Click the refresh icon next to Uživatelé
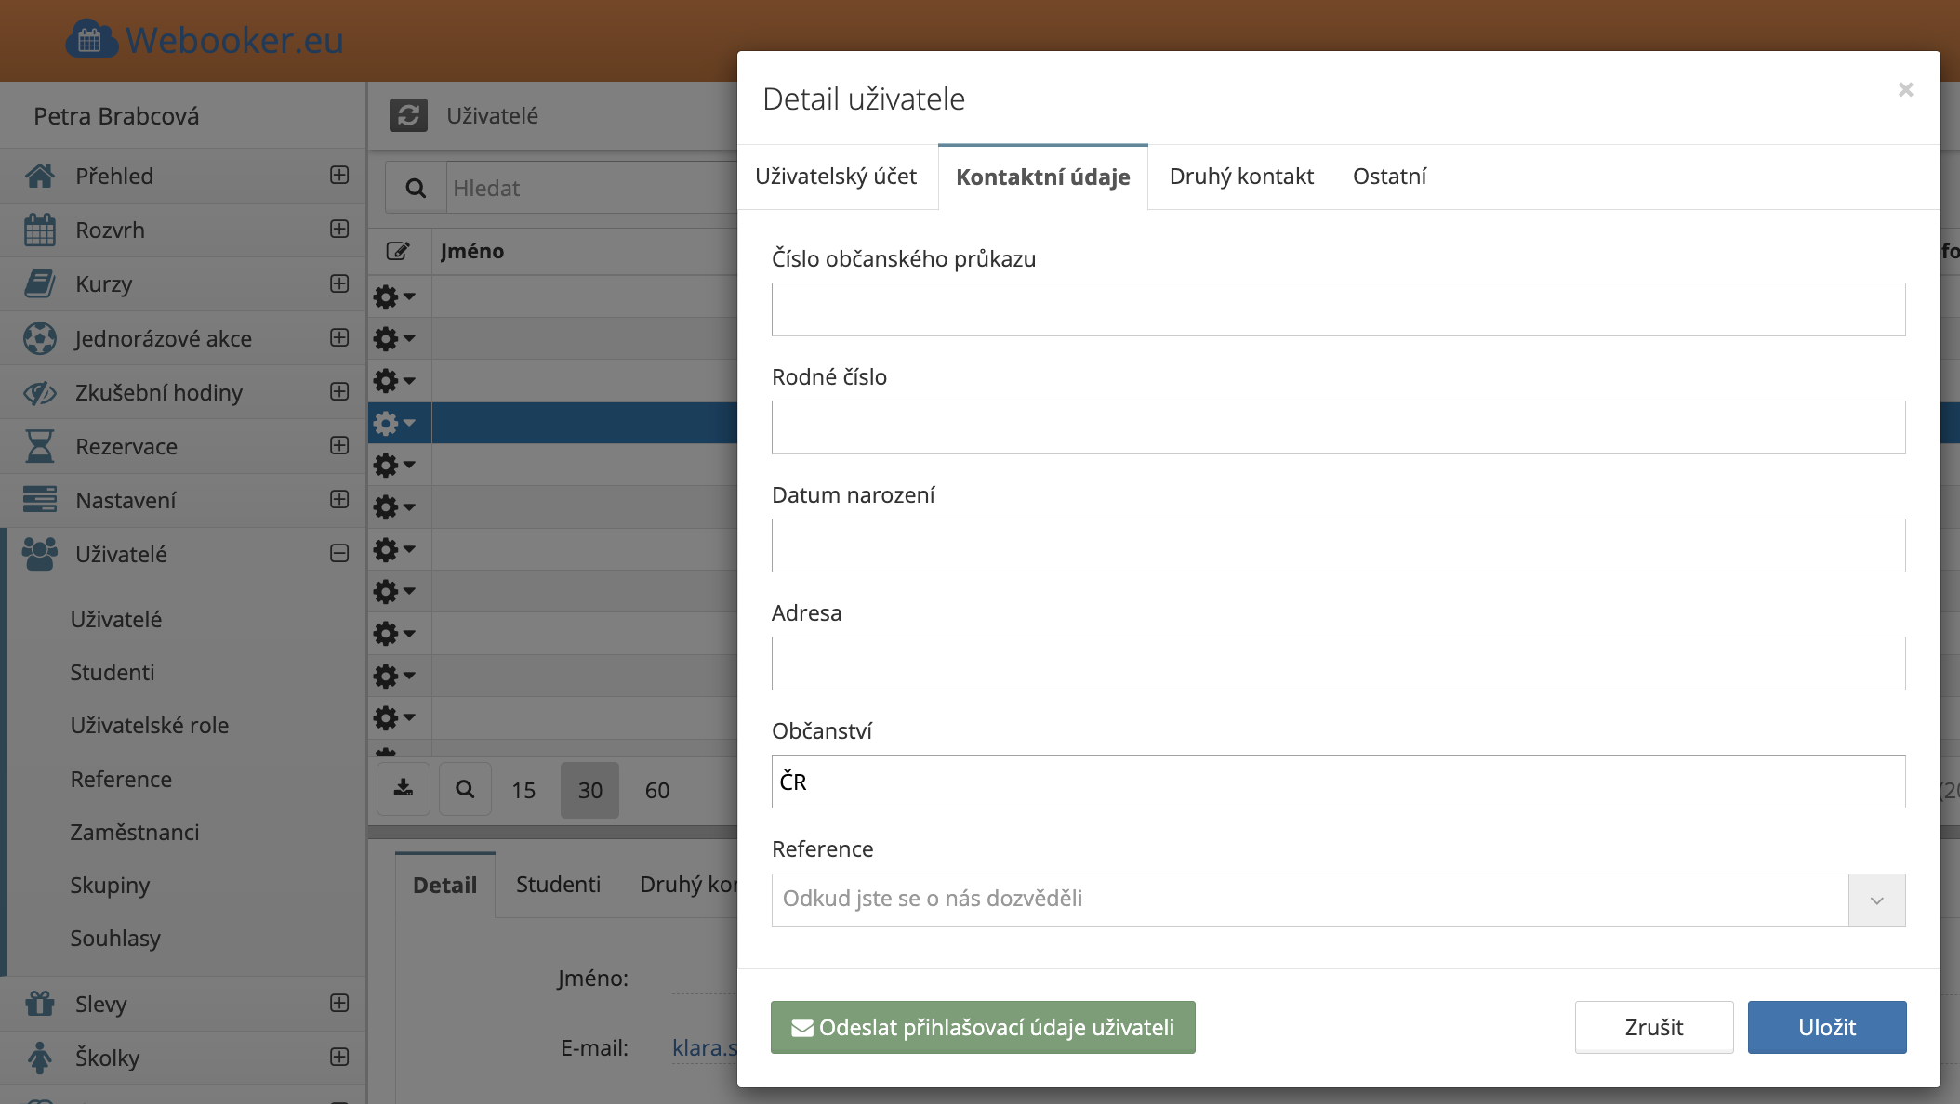This screenshot has height=1104, width=1960. click(x=408, y=115)
